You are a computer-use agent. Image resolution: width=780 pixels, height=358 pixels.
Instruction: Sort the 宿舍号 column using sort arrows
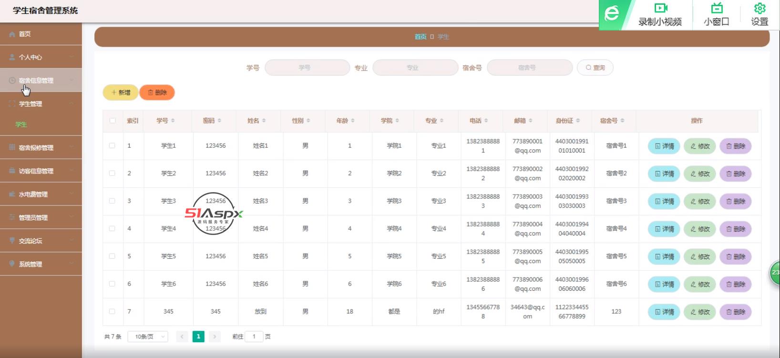pos(623,121)
